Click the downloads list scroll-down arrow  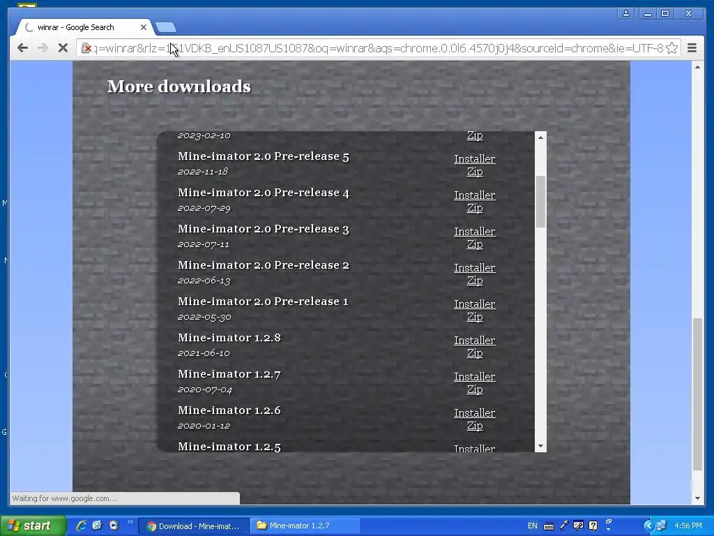(x=540, y=446)
